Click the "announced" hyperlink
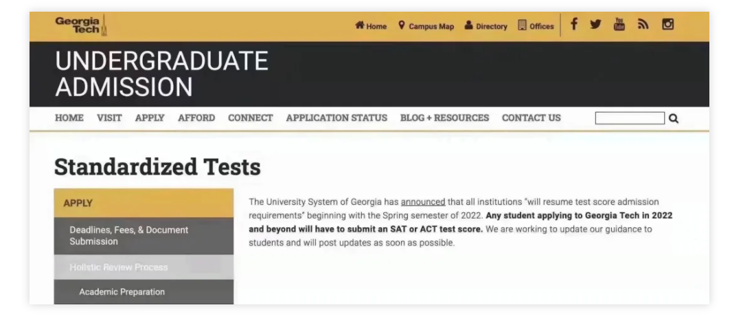743x325 pixels. click(x=423, y=202)
